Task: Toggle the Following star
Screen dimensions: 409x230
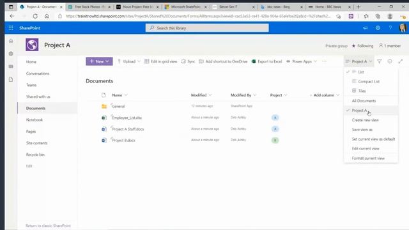Action: coord(353,46)
